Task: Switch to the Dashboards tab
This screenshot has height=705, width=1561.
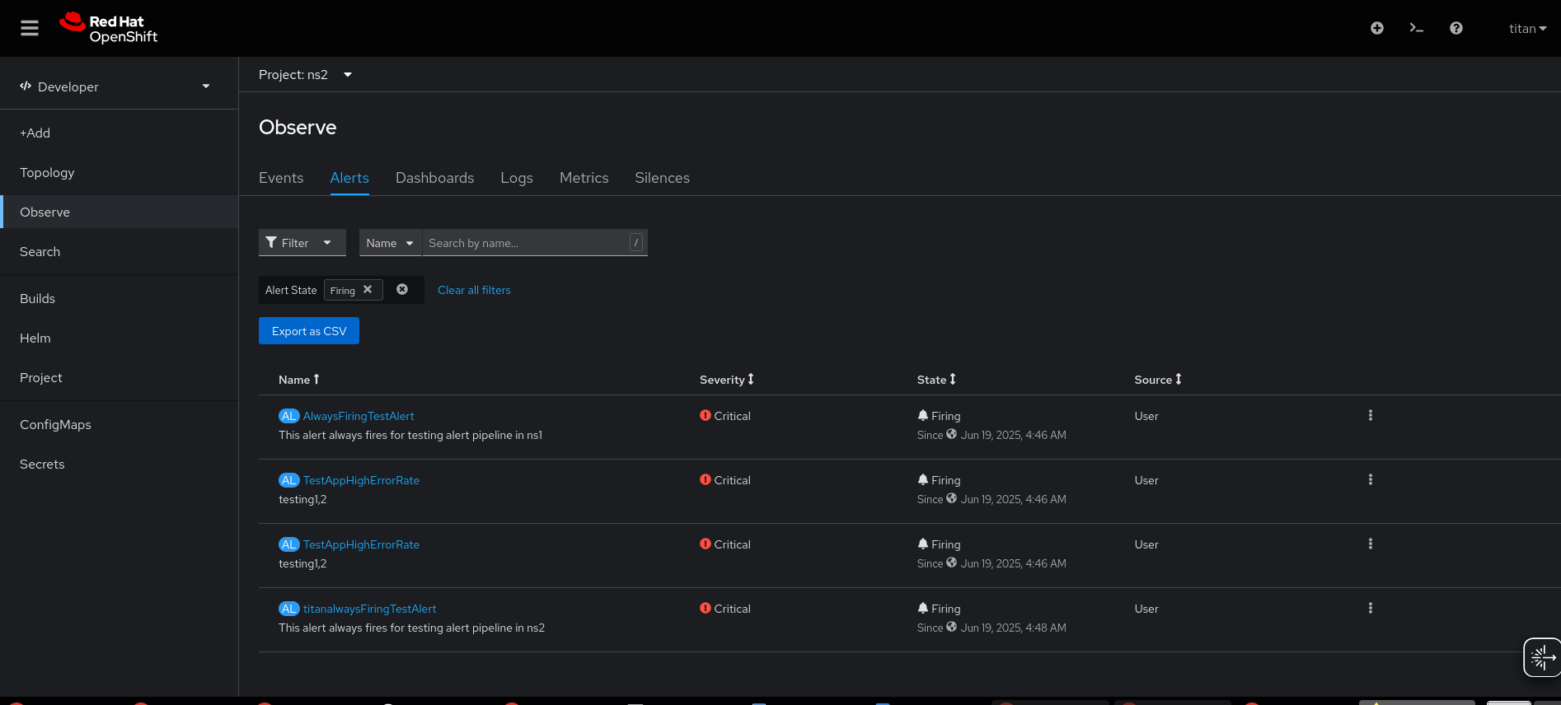Action: click(434, 178)
